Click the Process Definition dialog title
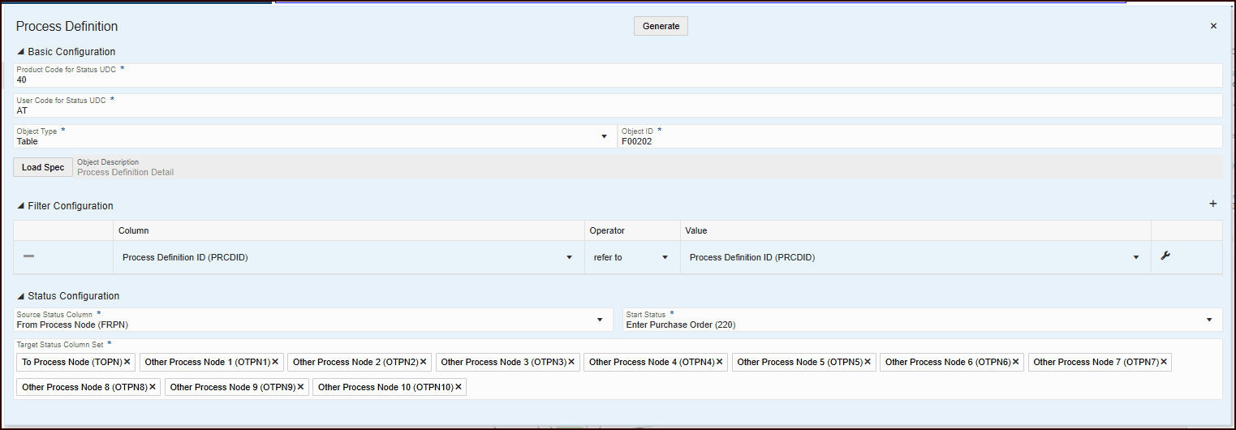Screen dimensions: 1236x430 67,26
